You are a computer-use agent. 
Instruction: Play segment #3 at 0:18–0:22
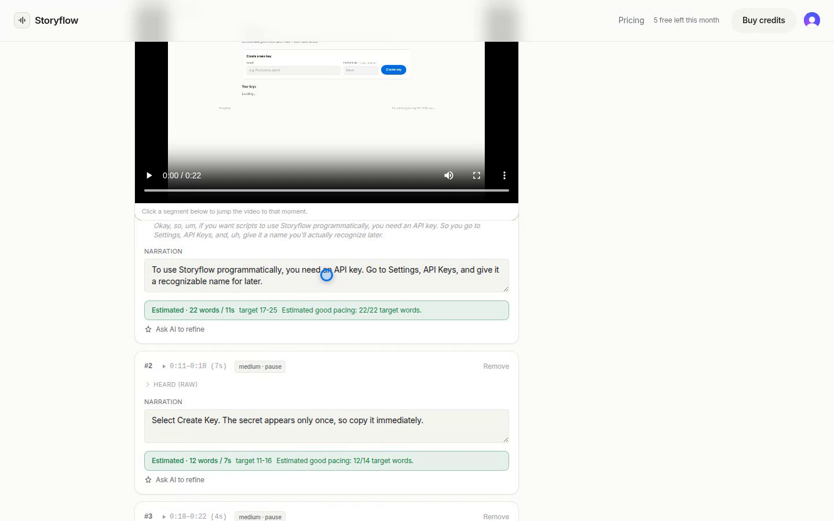point(194,516)
